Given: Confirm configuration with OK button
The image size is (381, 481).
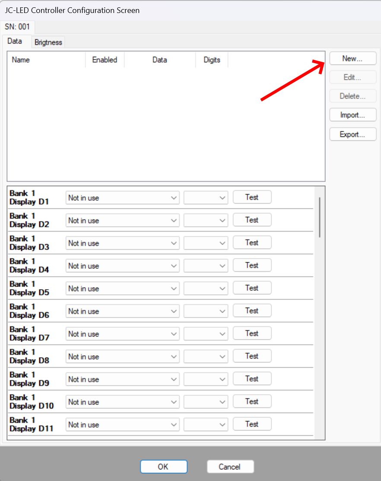Looking at the screenshot, I should 163,467.
